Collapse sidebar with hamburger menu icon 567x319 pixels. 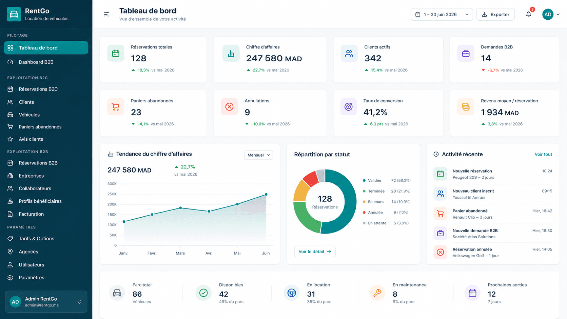(x=106, y=14)
